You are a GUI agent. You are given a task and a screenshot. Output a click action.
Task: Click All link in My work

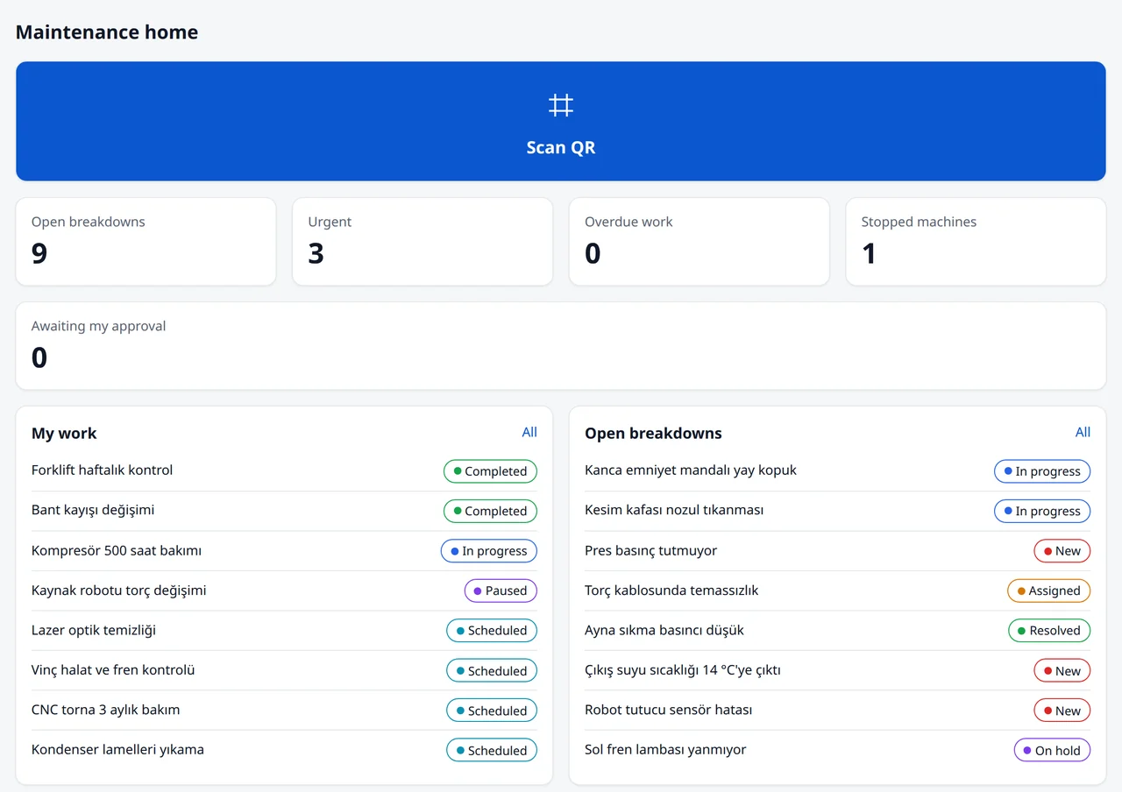pyautogui.click(x=529, y=432)
